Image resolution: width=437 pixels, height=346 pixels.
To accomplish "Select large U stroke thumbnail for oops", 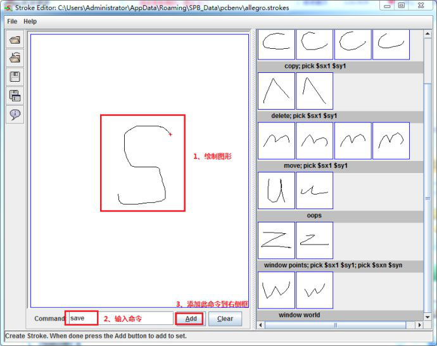I will tap(276, 190).
